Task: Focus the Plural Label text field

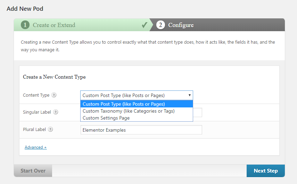Action: [x=141, y=130]
